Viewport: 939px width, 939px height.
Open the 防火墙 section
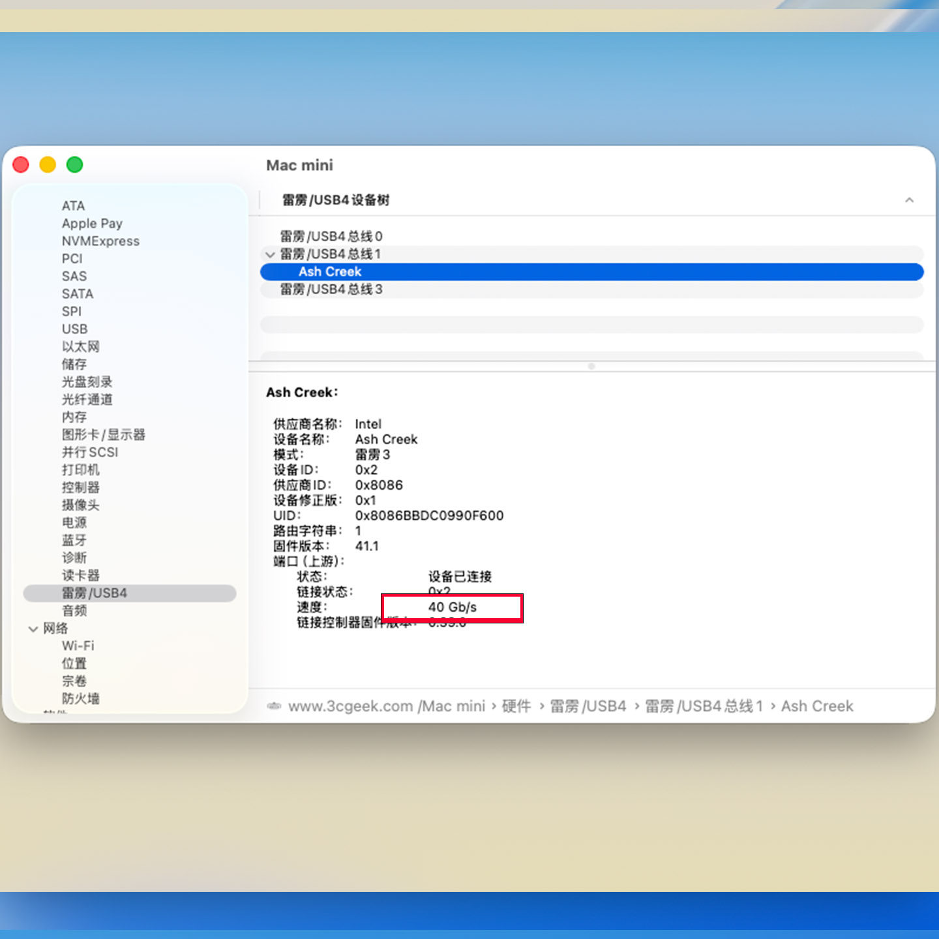point(82,698)
